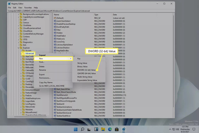Click the values pane vertical scrollbar
Image resolution: width=199 pixels, height=133 pixels.
(173, 61)
